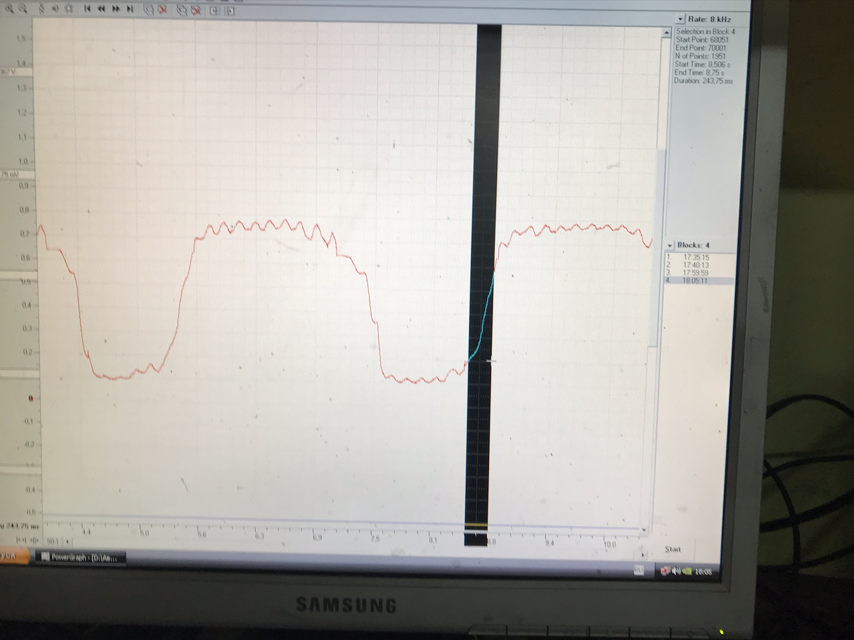This screenshot has width=854, height=640.
Task: Click scroll up arrow of graph scrollbar
Action: click(x=666, y=33)
